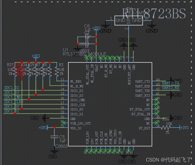The width and height of the screenshot is (195, 165).
Task: Click the VDD_IO pin name
Action: [x=76, y=128]
